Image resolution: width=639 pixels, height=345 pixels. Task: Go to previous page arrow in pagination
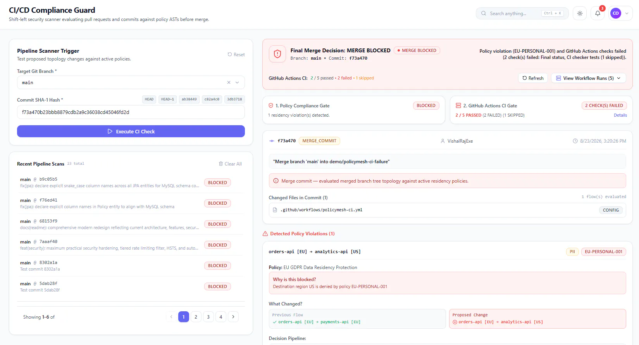(x=171, y=317)
